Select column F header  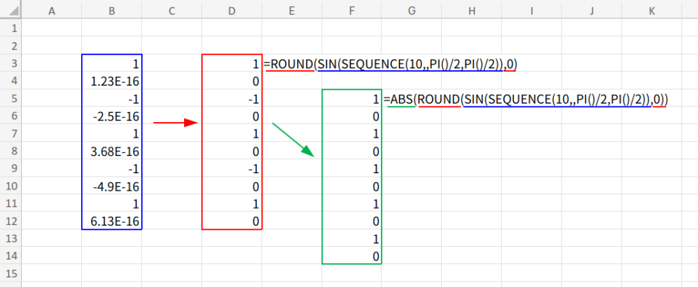(x=352, y=11)
